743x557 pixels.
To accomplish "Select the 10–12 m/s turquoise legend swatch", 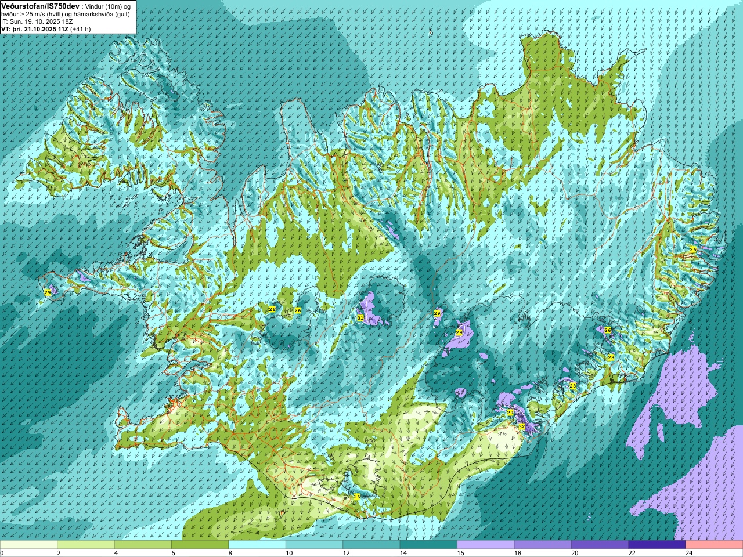I will pyautogui.click(x=314, y=545).
